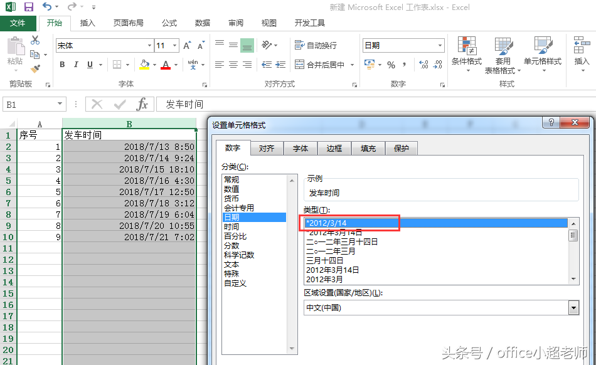This screenshot has height=365, width=596.
Task: Switch to the 数据 ribbon tab
Action: [203, 23]
